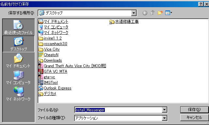The image size is (209, 125).
Task: Click the デジカメ name text
Action: (x=50, y=94)
